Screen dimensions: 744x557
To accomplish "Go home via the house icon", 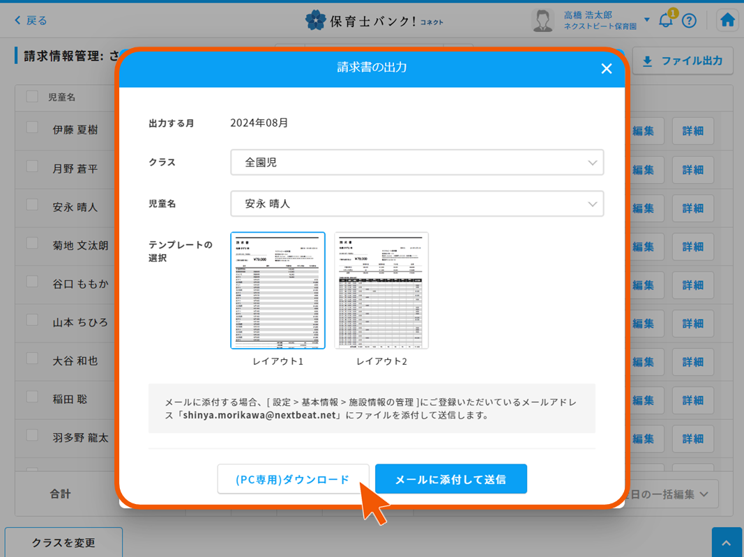I will tap(727, 20).
